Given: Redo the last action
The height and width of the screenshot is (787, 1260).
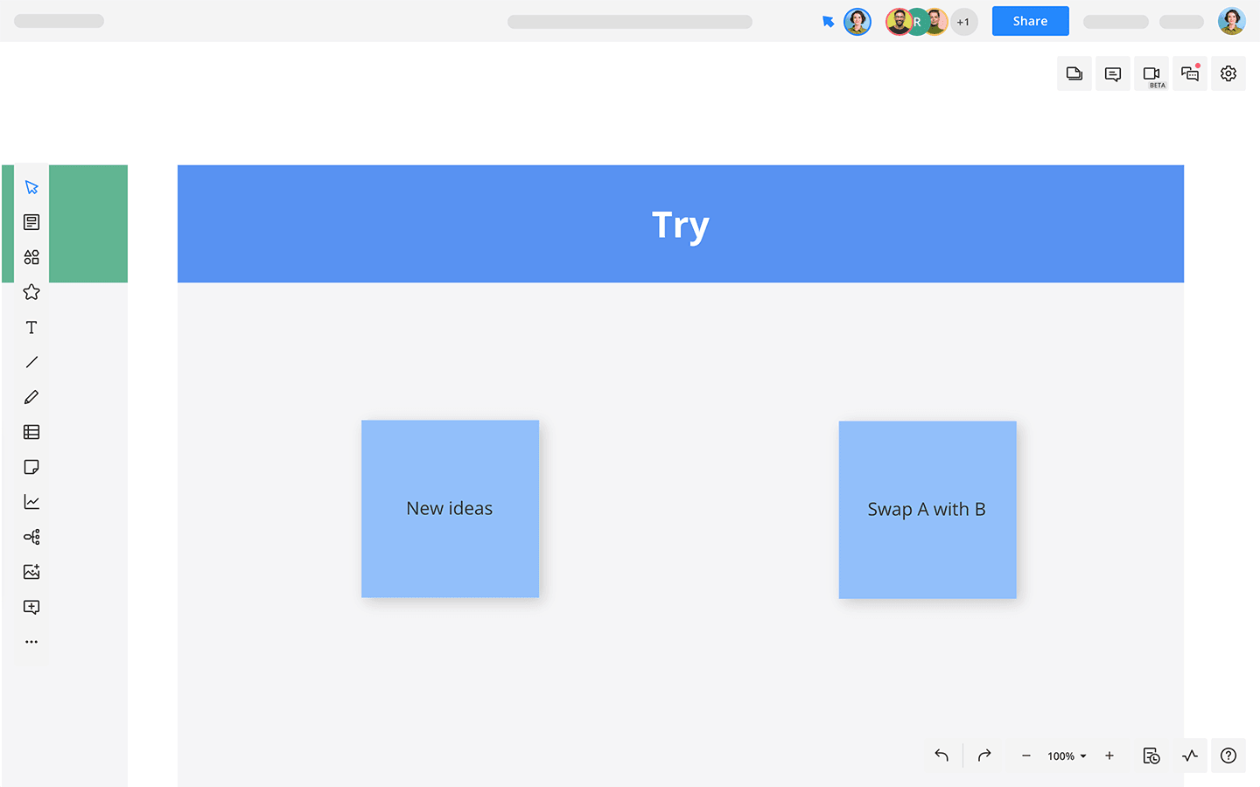Looking at the screenshot, I should pyautogui.click(x=984, y=756).
